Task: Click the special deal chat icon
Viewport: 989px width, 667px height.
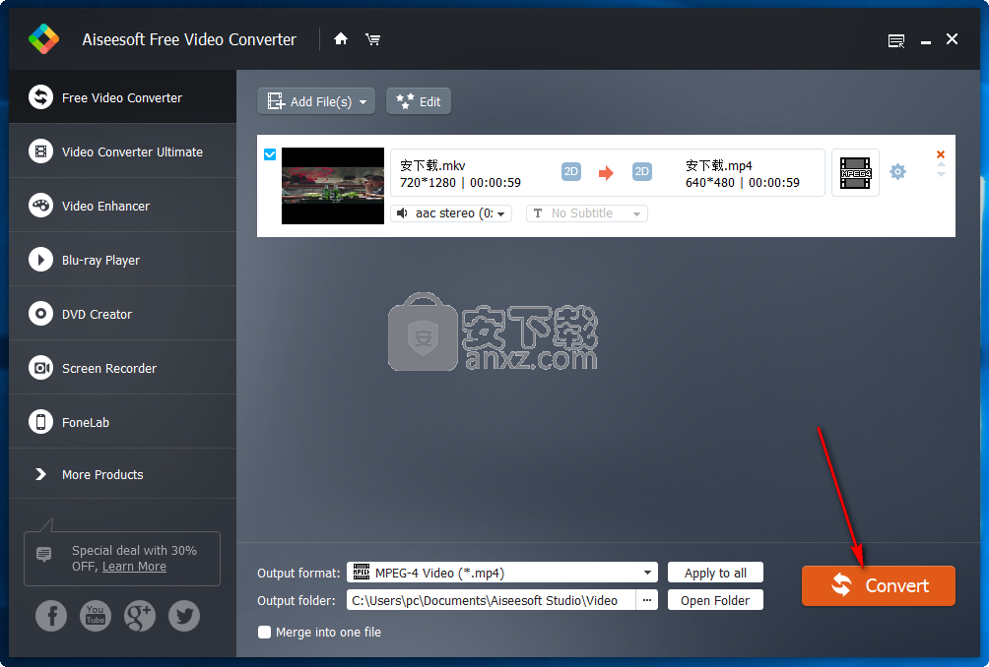Action: click(43, 554)
